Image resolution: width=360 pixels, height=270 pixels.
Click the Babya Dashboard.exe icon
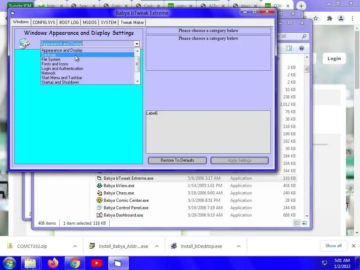click(99, 215)
